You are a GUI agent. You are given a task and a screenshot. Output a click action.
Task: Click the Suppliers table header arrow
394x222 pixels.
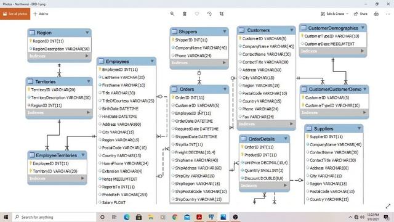pyautogui.click(x=360, y=128)
